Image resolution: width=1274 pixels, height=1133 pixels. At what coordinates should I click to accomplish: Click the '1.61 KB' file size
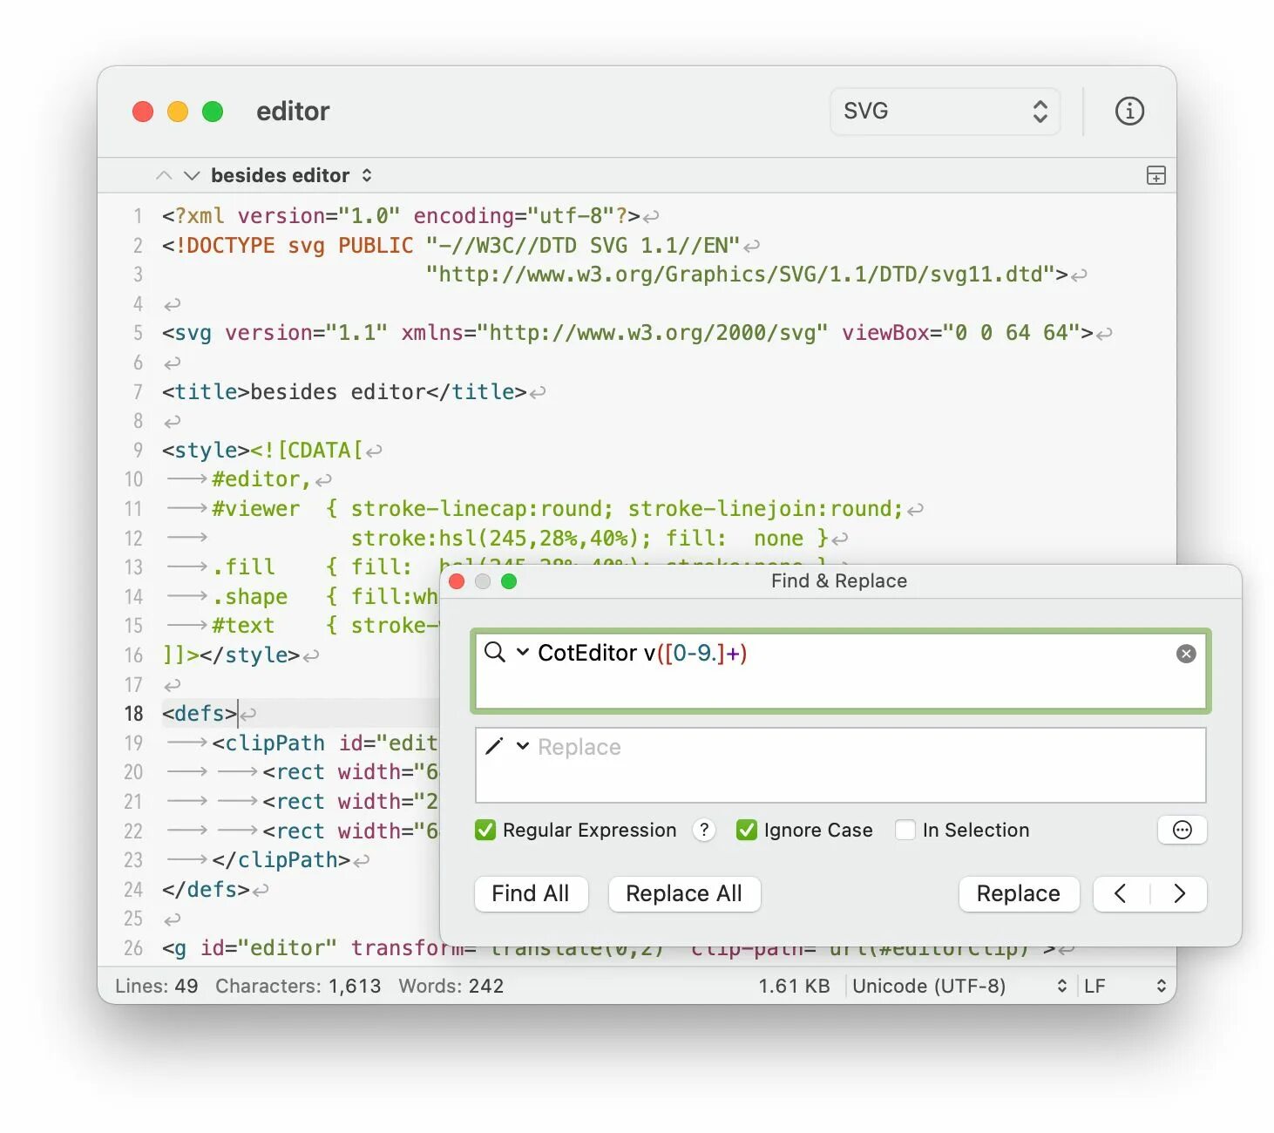(x=794, y=986)
